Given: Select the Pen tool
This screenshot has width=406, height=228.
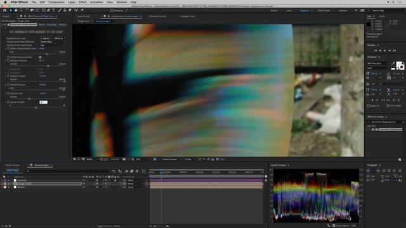Looking at the screenshot, I should point(48,10).
